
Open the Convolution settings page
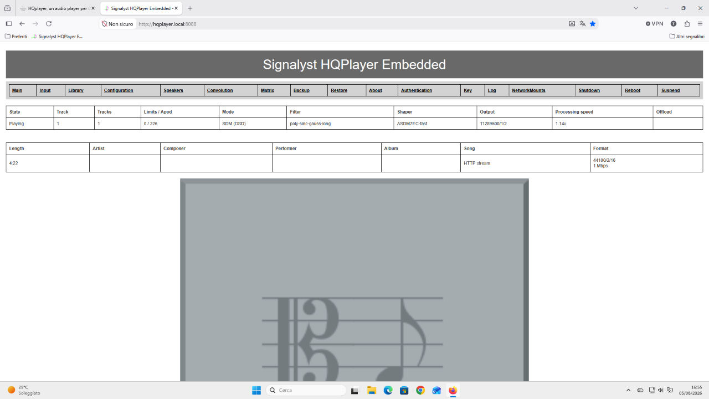click(x=220, y=90)
